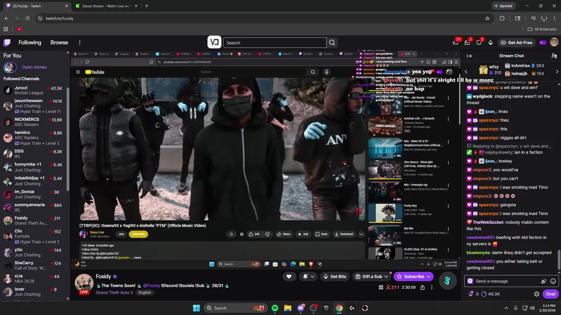The image size is (561, 315).
Task: Open the Subscribe dropdown button
Action: 429,276
